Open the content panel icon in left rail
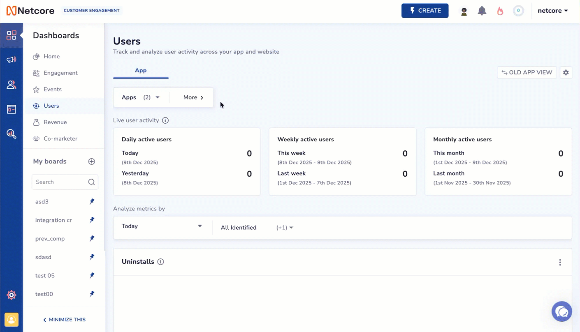The height and width of the screenshot is (332, 580). [x=12, y=109]
